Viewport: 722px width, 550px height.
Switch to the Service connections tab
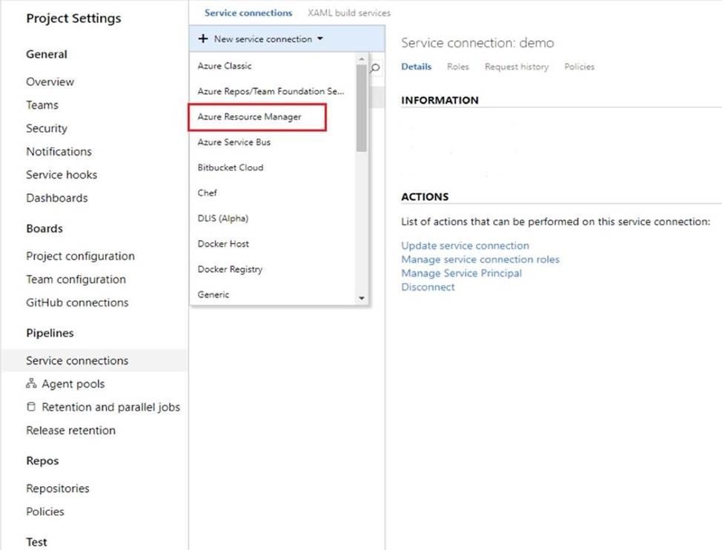click(x=248, y=13)
